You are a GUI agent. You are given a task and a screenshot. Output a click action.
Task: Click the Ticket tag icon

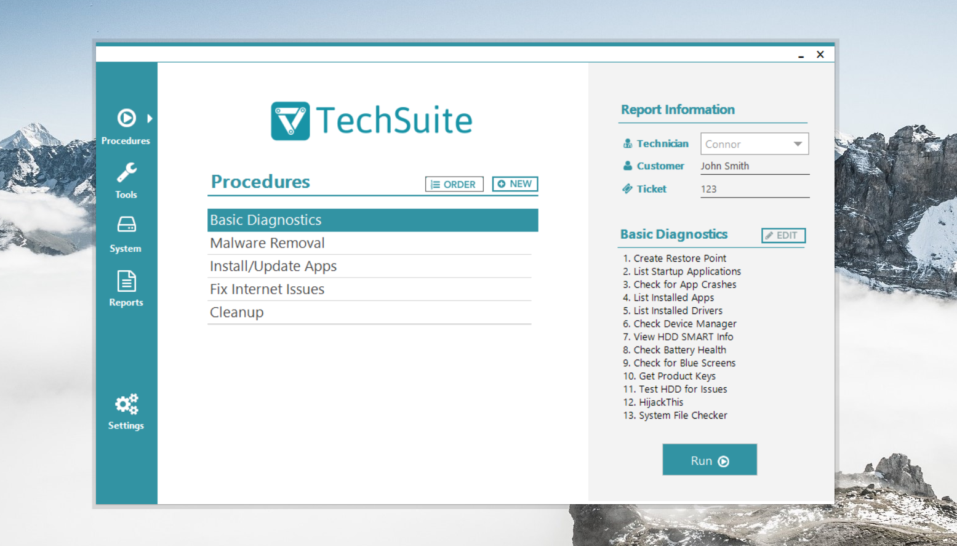(627, 188)
